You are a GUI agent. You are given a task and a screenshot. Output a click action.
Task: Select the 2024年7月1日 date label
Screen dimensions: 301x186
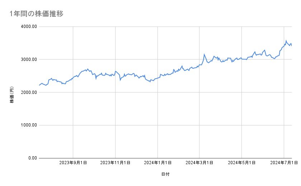pyautogui.click(x=284, y=163)
